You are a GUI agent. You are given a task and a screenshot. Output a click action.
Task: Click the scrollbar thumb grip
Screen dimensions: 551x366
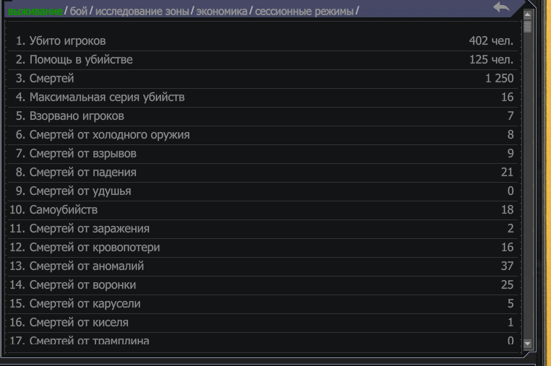pos(527,26)
